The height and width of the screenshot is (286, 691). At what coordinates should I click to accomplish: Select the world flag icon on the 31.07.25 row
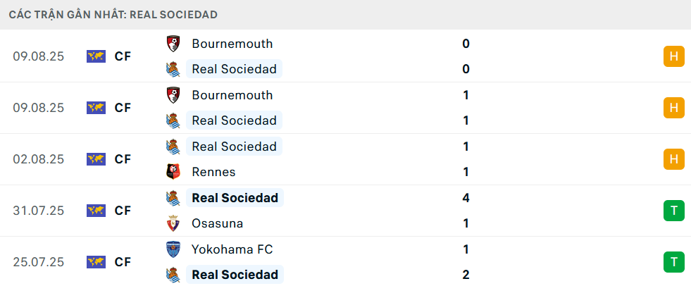point(96,211)
